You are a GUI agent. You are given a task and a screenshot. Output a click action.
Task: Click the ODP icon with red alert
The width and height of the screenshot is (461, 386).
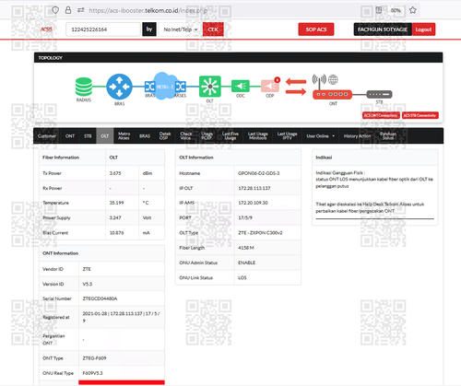coord(270,86)
